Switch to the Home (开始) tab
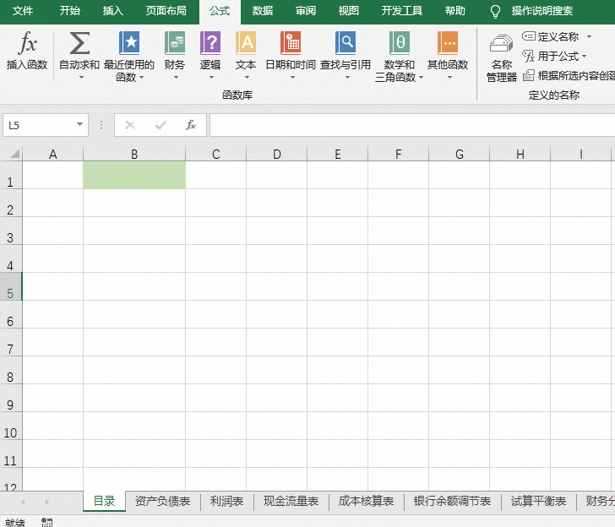 point(69,11)
